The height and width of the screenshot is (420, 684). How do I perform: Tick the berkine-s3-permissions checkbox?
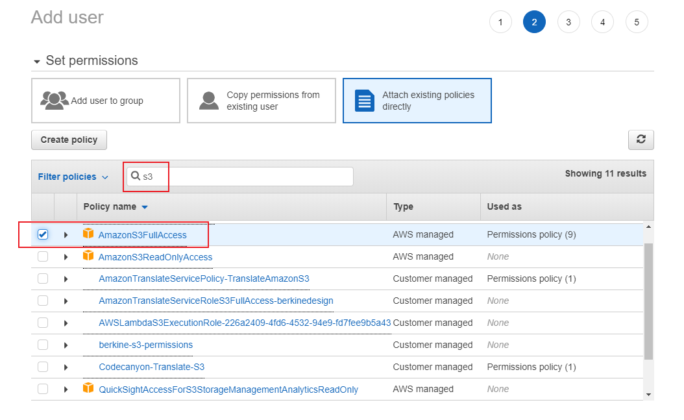coord(43,345)
